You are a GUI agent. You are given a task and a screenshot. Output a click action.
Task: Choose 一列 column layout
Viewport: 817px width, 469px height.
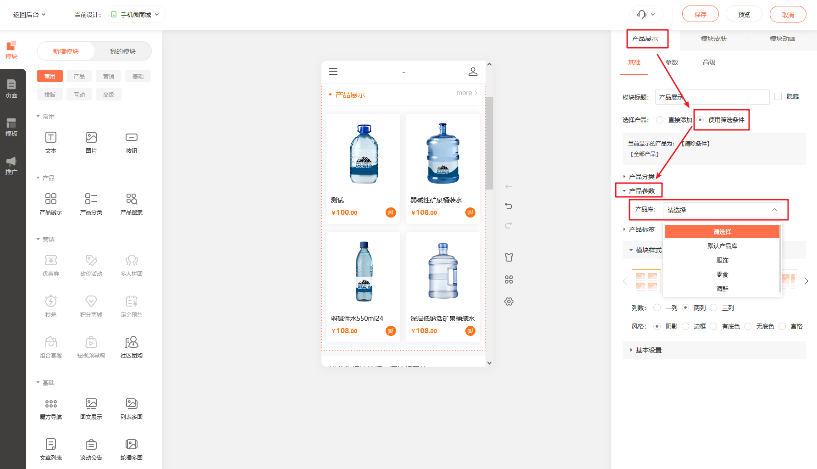657,307
